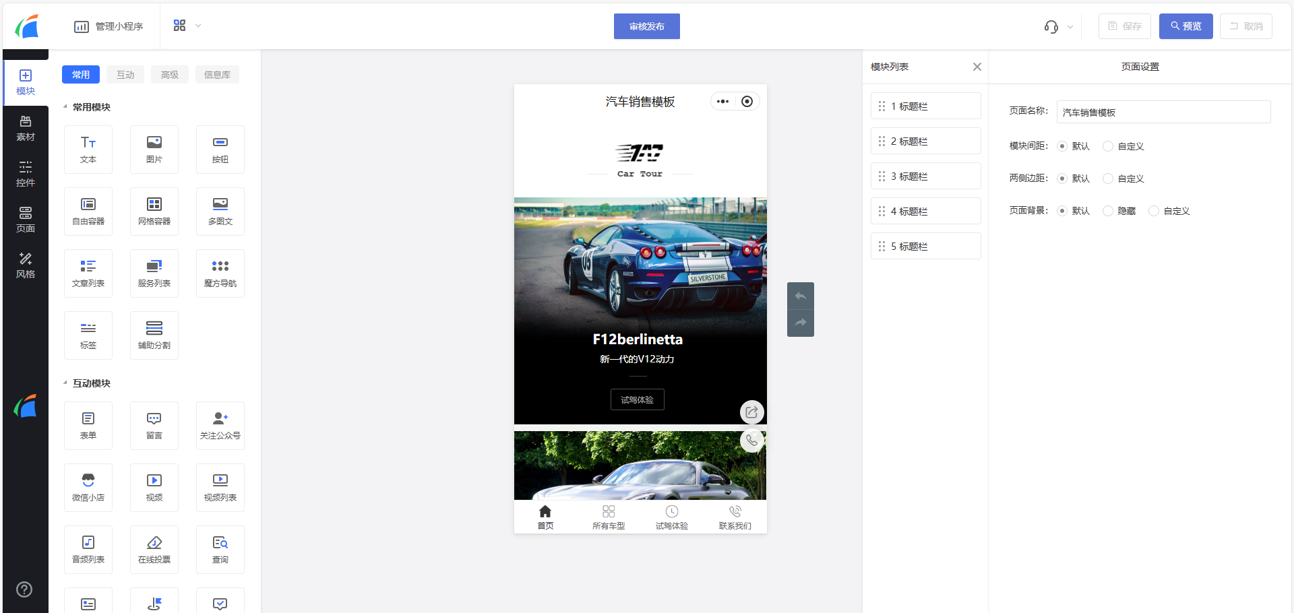Image resolution: width=1294 pixels, height=613 pixels.
Task: Click the 试驾体验 button on car banner
Action: coord(638,399)
